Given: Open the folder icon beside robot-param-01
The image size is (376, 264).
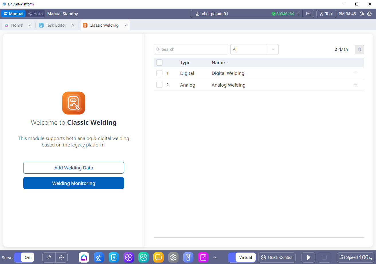Looking at the screenshot, I should (x=308, y=14).
